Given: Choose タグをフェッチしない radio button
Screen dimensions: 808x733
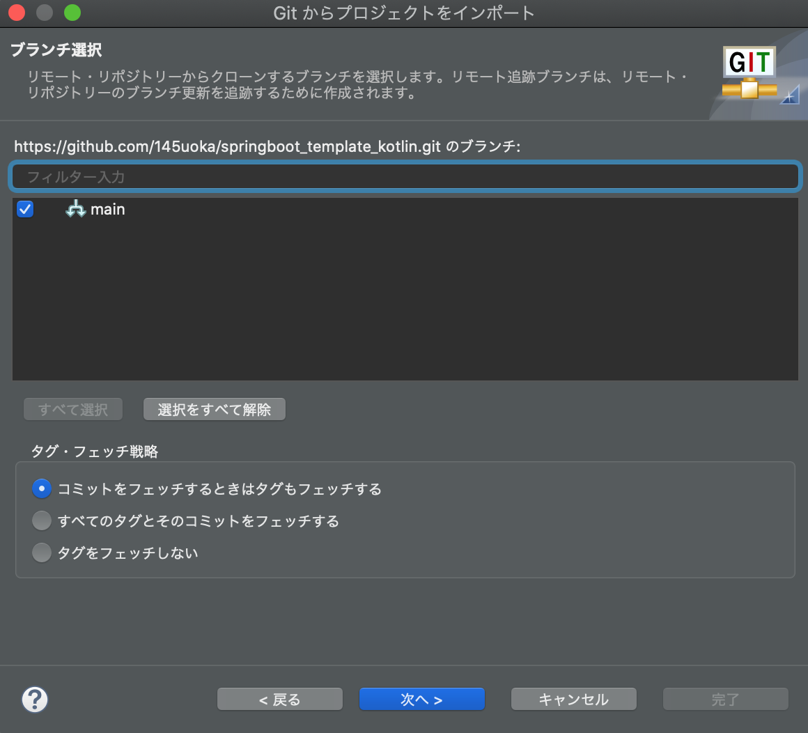Looking at the screenshot, I should pyautogui.click(x=41, y=553).
